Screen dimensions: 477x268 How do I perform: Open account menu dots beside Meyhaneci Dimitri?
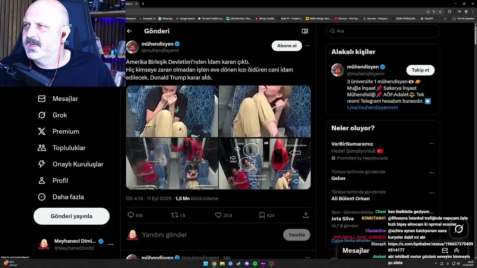coord(111,245)
